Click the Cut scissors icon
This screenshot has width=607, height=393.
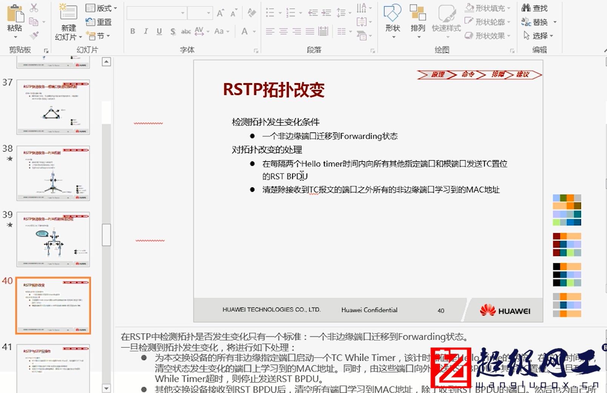[34, 8]
